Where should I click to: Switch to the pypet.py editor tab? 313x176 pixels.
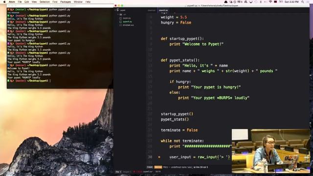coord(152,10)
